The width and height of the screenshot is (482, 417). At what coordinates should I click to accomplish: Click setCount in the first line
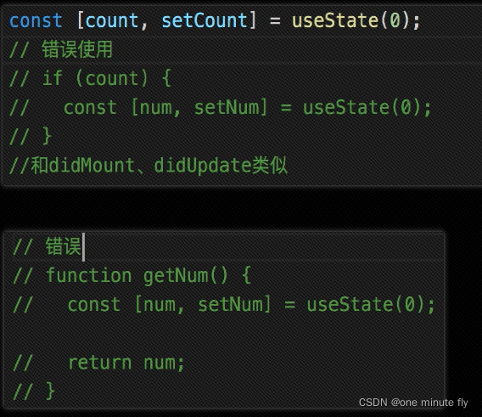tap(205, 20)
